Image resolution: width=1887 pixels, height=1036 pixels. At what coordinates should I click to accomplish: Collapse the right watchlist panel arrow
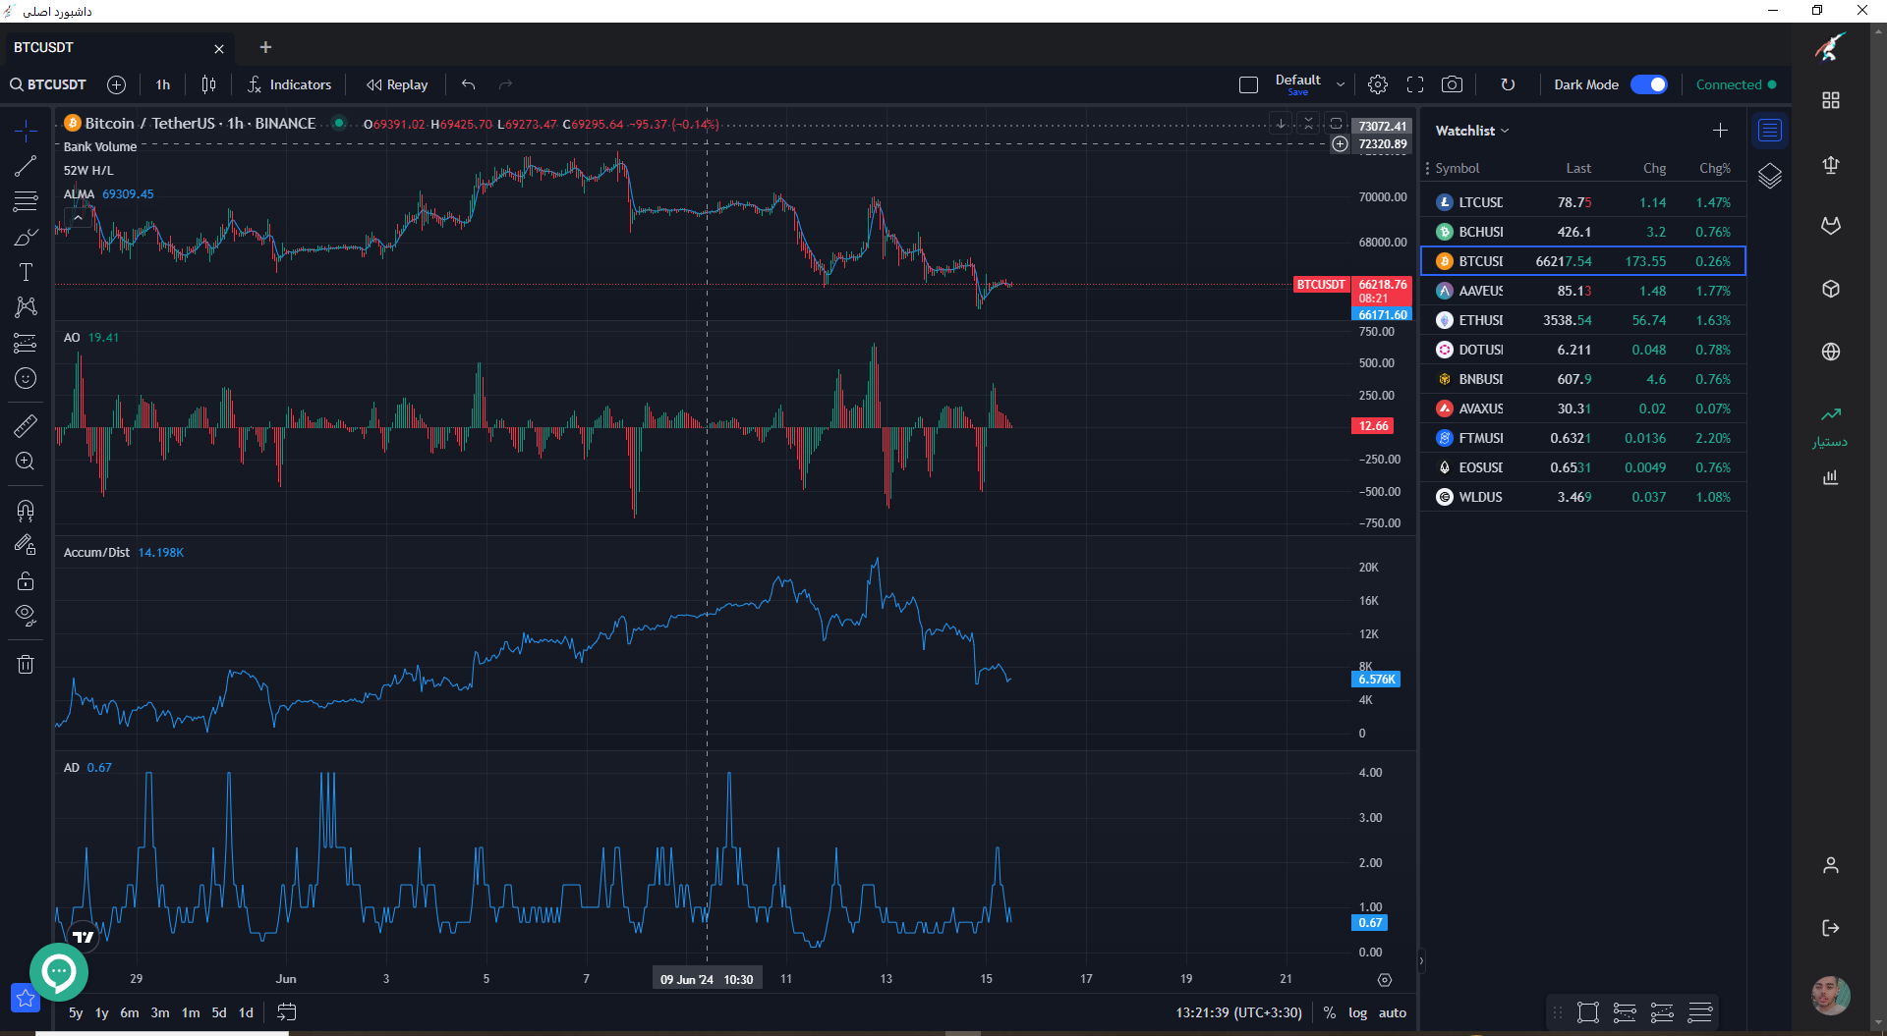point(1421,961)
